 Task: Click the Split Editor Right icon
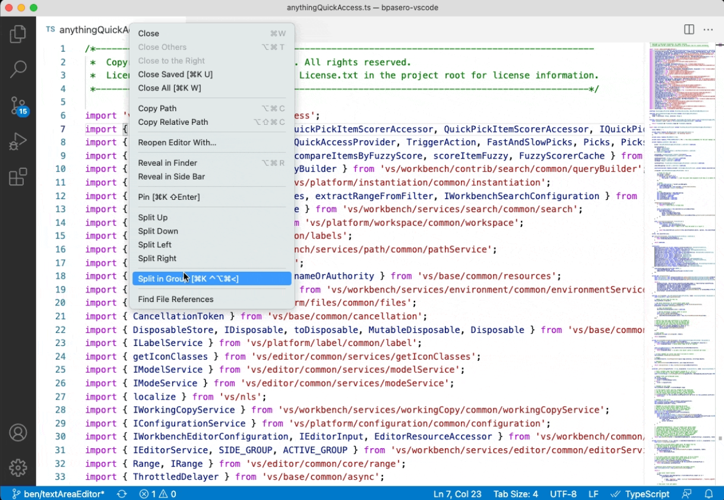tap(689, 30)
